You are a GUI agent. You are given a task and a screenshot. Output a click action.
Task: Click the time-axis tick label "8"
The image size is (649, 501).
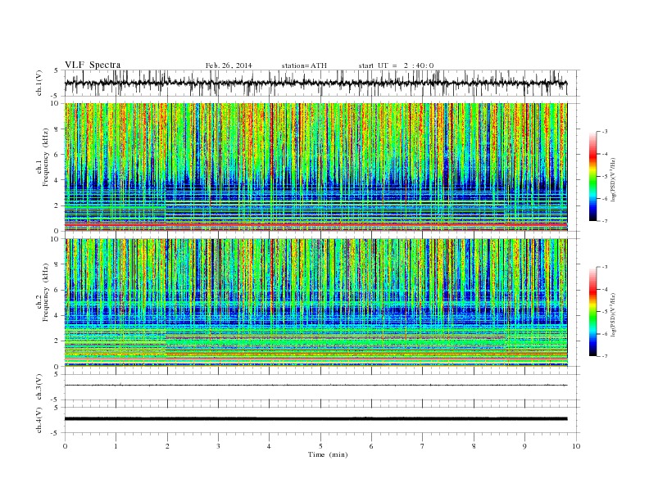coord(474,446)
